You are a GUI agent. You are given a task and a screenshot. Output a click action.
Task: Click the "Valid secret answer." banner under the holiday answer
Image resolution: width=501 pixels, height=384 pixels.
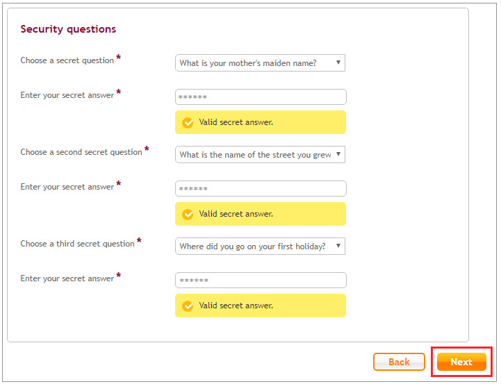261,306
